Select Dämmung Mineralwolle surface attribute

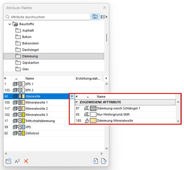[x=125, y=121]
